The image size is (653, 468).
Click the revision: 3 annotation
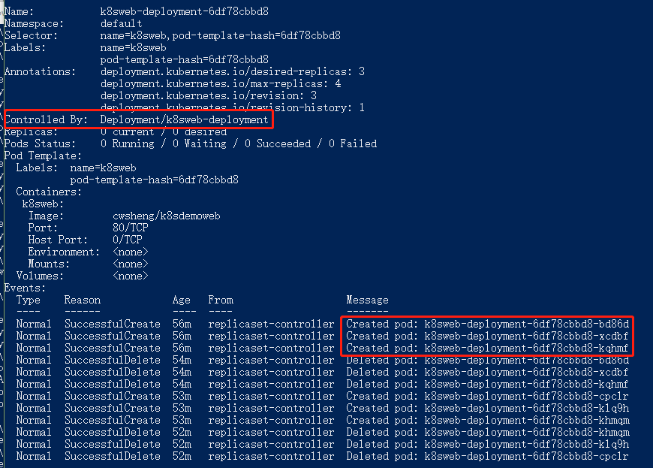209,96
